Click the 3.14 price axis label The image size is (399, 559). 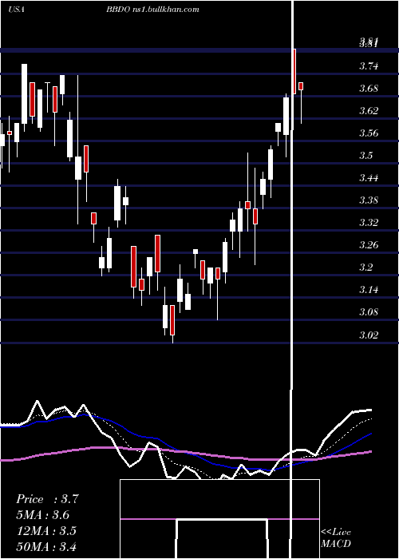click(369, 290)
